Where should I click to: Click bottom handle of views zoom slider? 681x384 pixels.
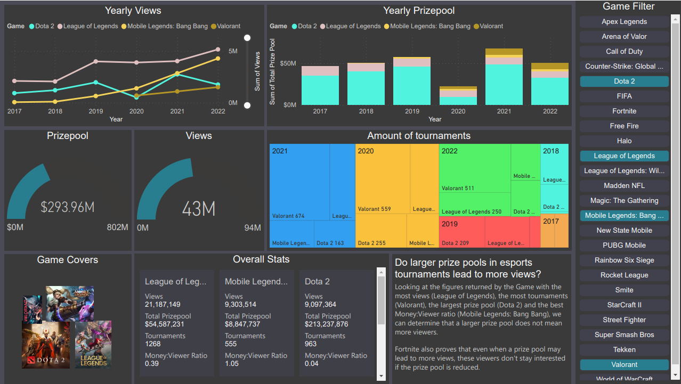point(247,105)
